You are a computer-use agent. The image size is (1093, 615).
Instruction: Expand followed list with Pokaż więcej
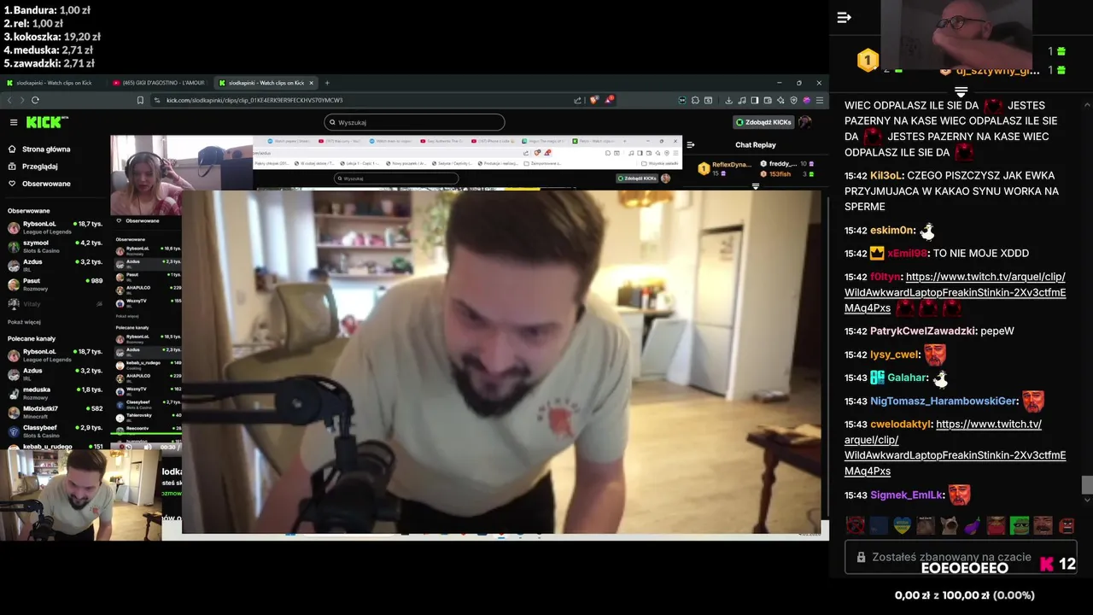(x=24, y=322)
